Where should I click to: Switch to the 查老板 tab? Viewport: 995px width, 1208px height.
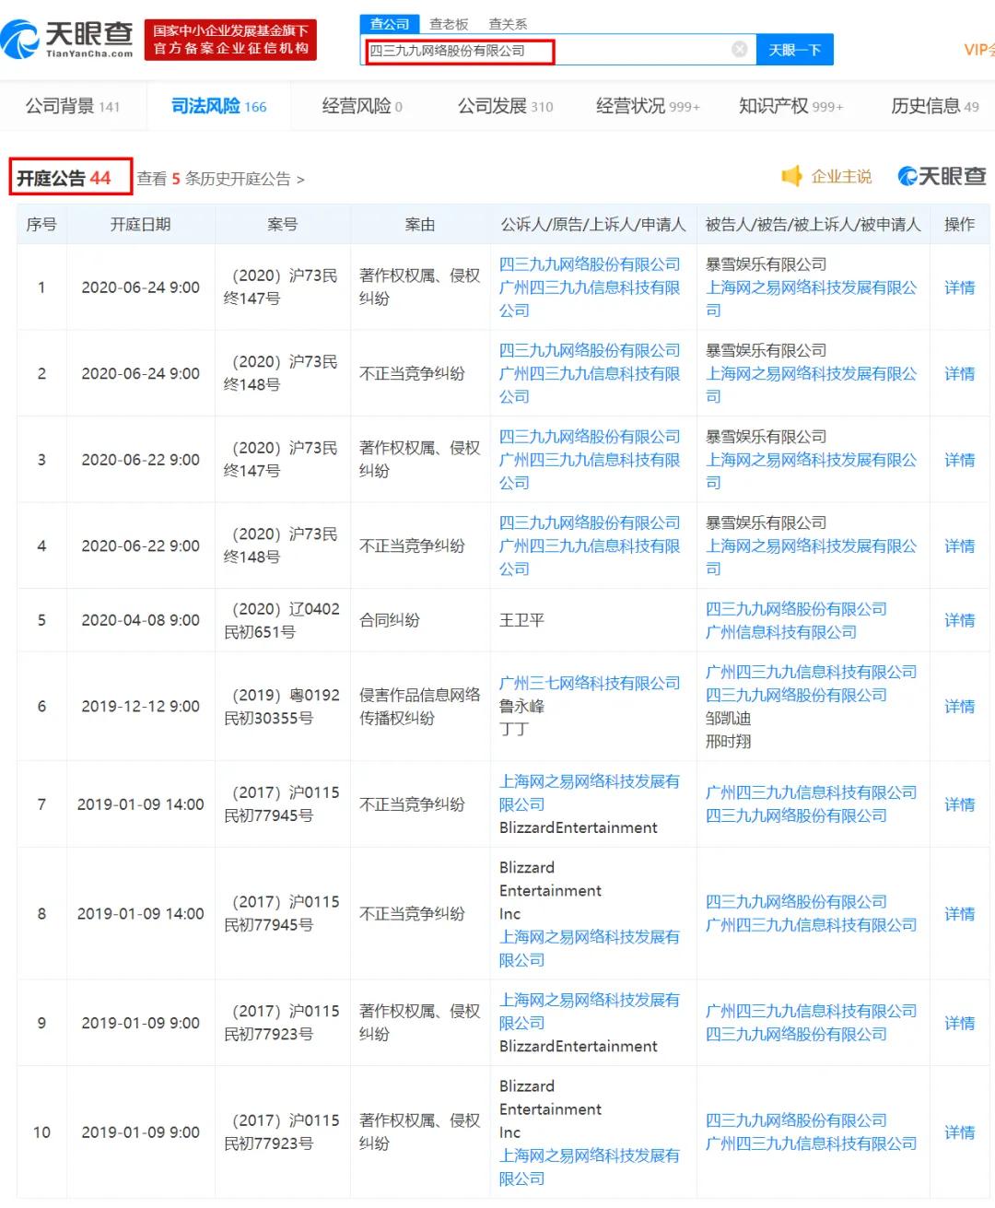[x=449, y=23]
